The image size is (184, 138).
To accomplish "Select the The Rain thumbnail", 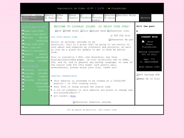I will [x=62, y=18].
